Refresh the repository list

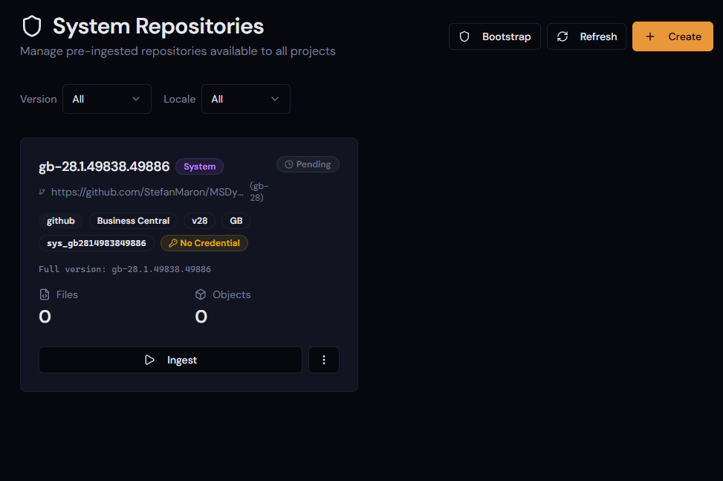pyautogui.click(x=586, y=36)
